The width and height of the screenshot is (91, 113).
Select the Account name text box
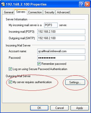[x=61, y=51]
